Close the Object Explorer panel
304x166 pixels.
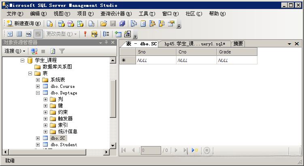click(113, 43)
